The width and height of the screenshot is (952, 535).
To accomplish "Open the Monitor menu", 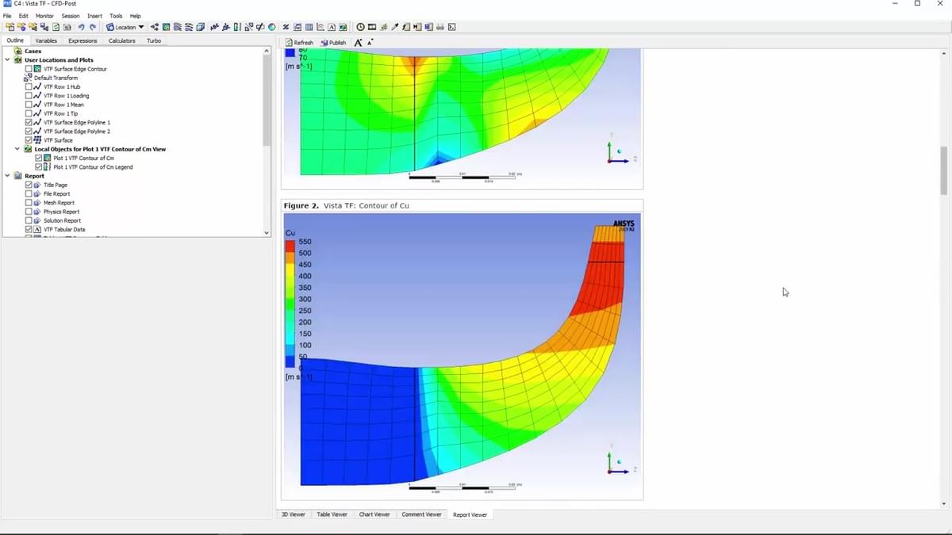I will click(x=44, y=16).
